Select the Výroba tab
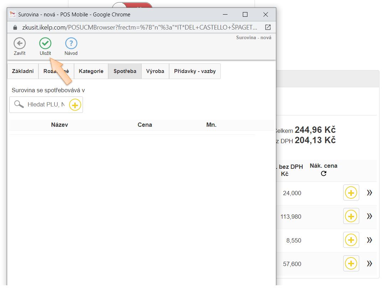Image resolution: width=387 pixels, height=297 pixels. pyautogui.click(x=155, y=71)
